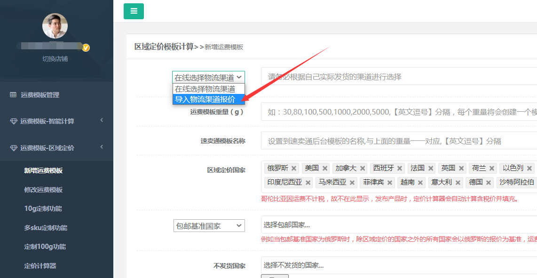Remove 德国 tag
The height and width of the screenshot is (278, 537).
coord(489,183)
